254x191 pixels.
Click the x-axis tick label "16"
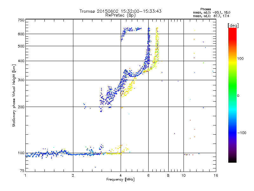(x=216, y=175)
